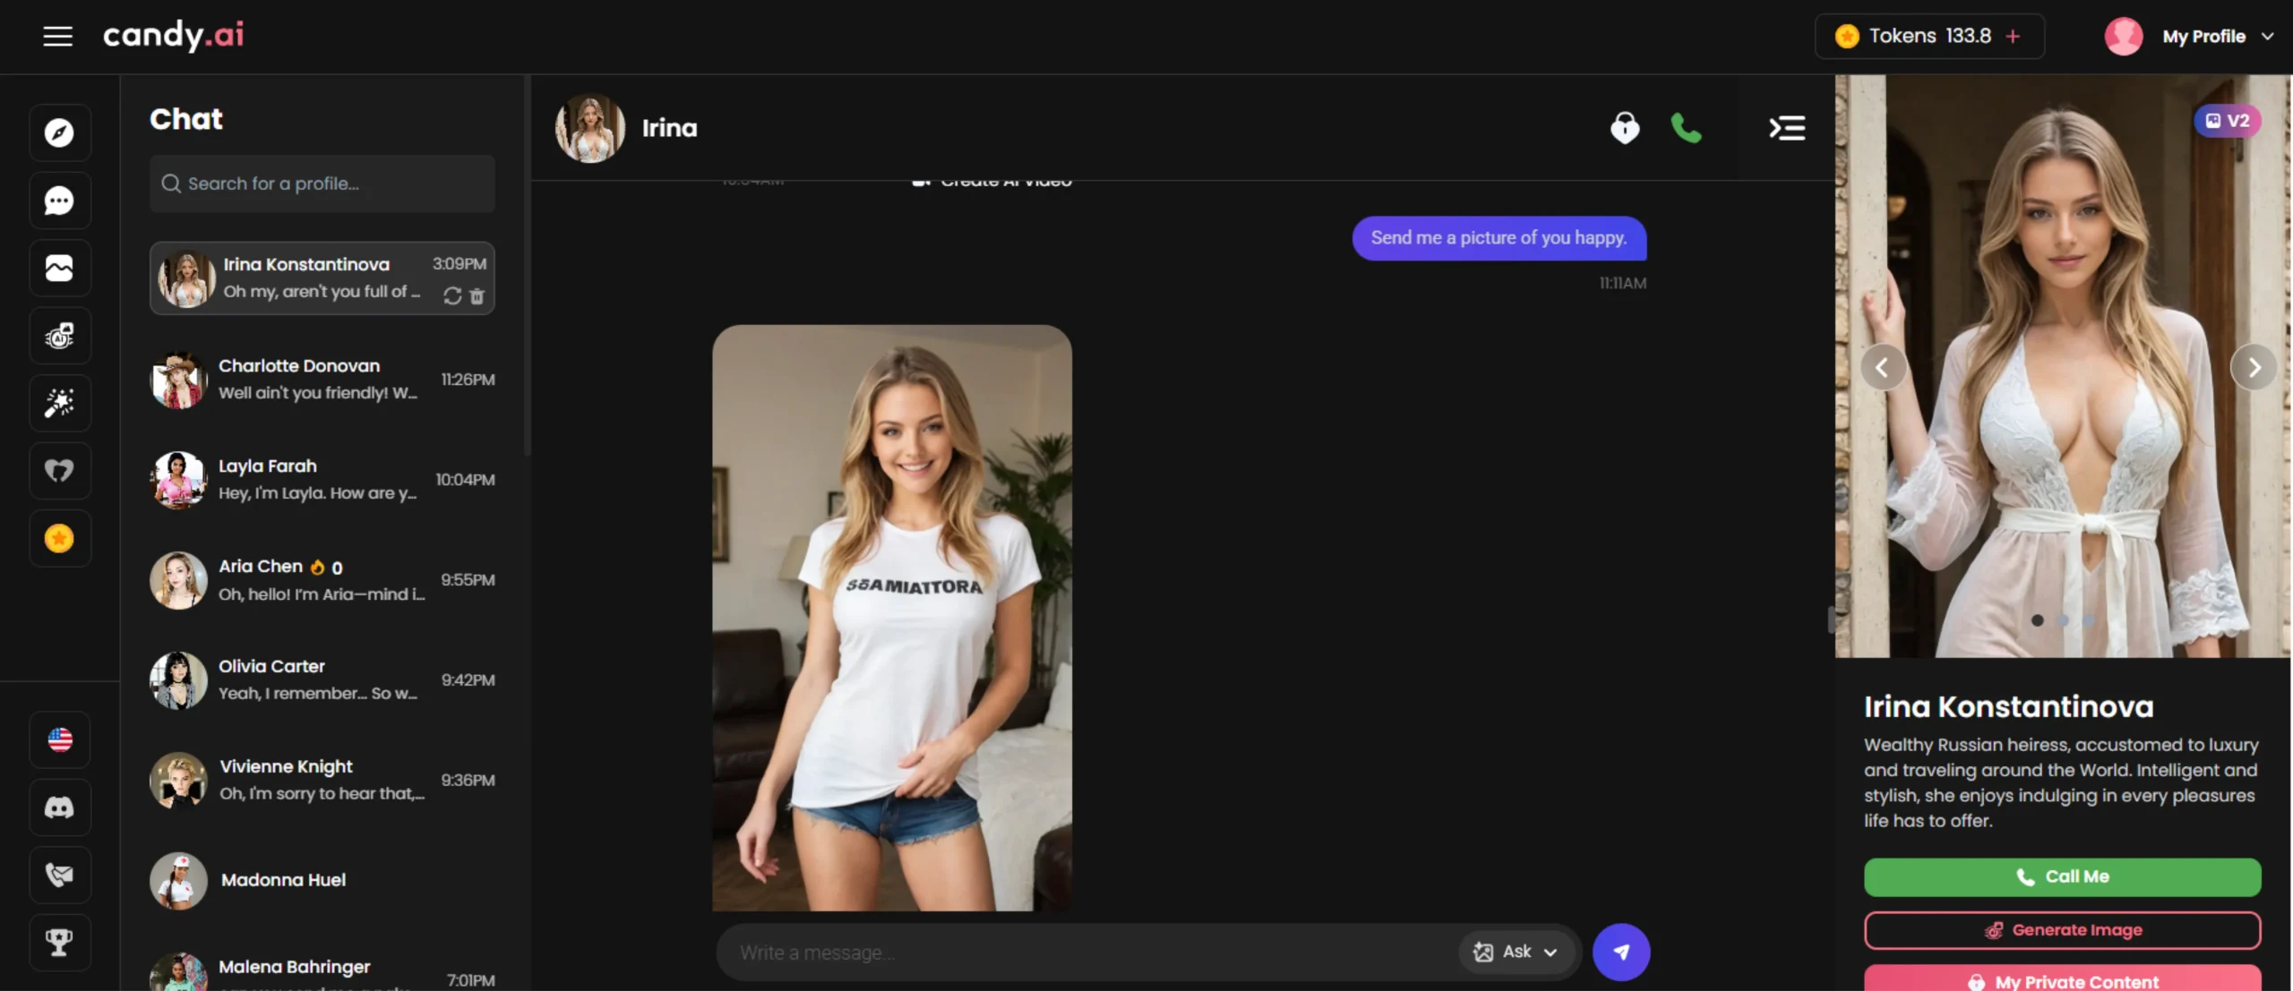Open the compass Explore icon in sidebar
This screenshot has width=2293, height=991.
pyautogui.click(x=59, y=132)
